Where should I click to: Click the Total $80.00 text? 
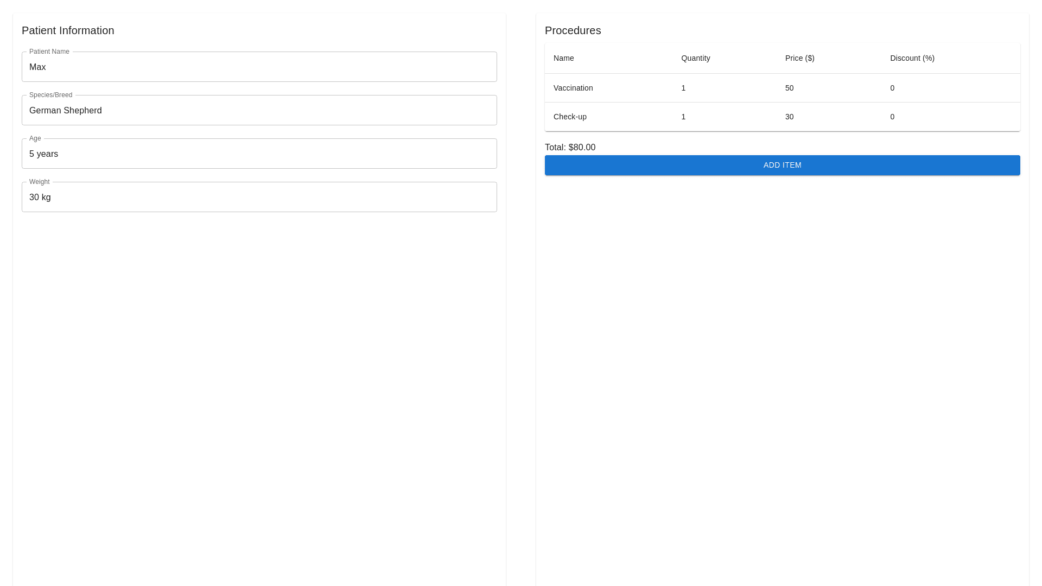point(570,148)
